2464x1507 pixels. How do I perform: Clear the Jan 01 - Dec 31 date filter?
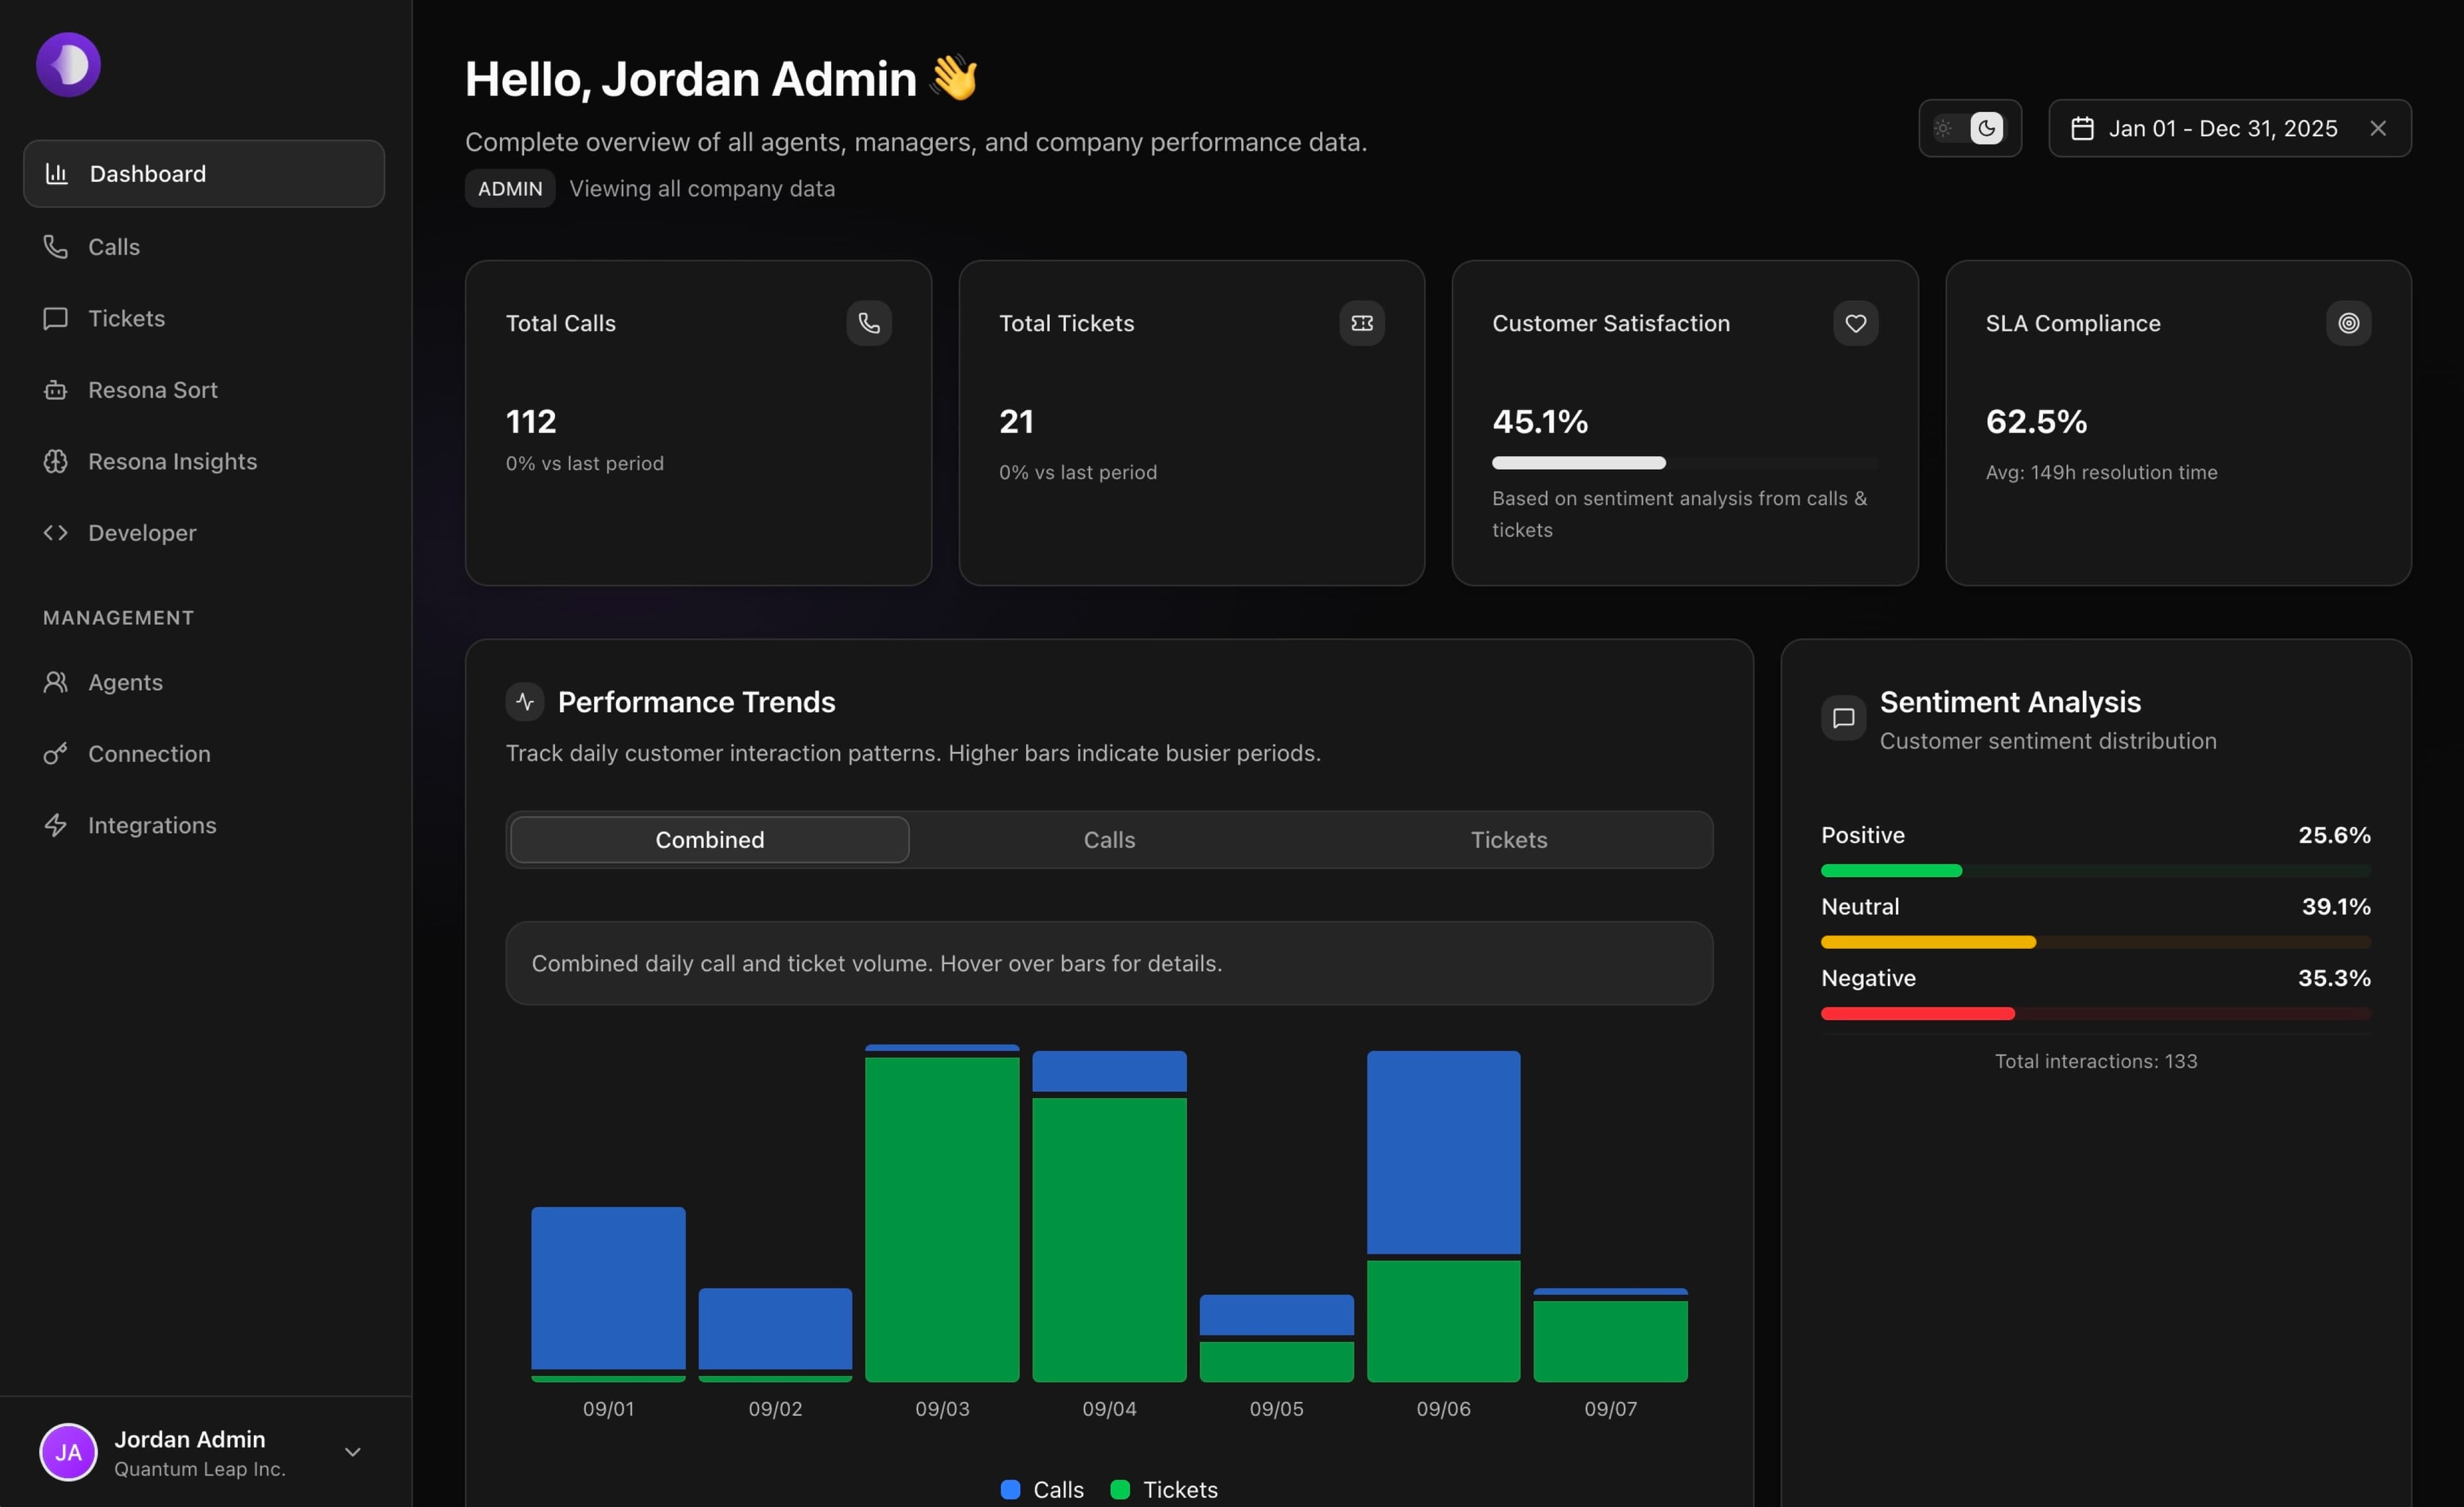[2378, 128]
